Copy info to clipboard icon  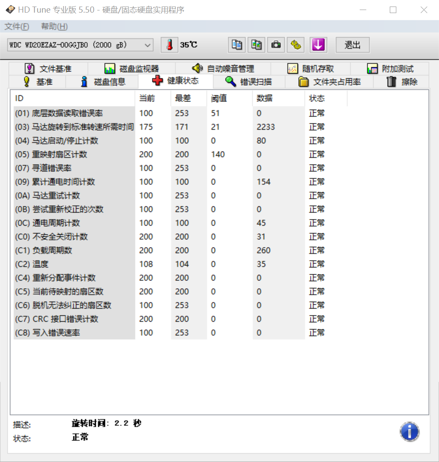[x=236, y=45]
